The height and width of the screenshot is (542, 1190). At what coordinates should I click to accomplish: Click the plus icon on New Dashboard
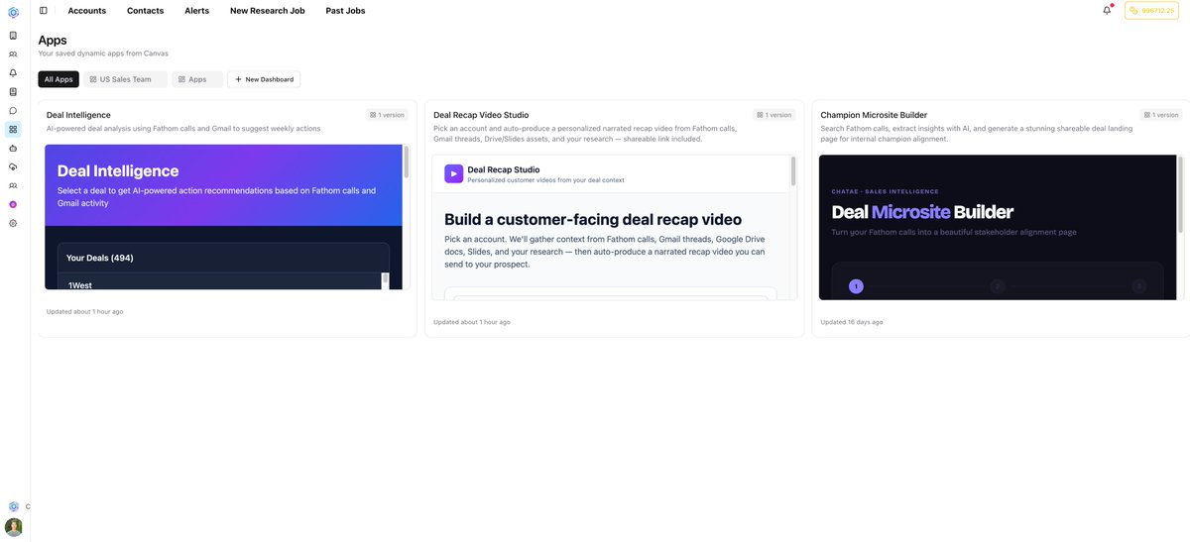pos(238,79)
